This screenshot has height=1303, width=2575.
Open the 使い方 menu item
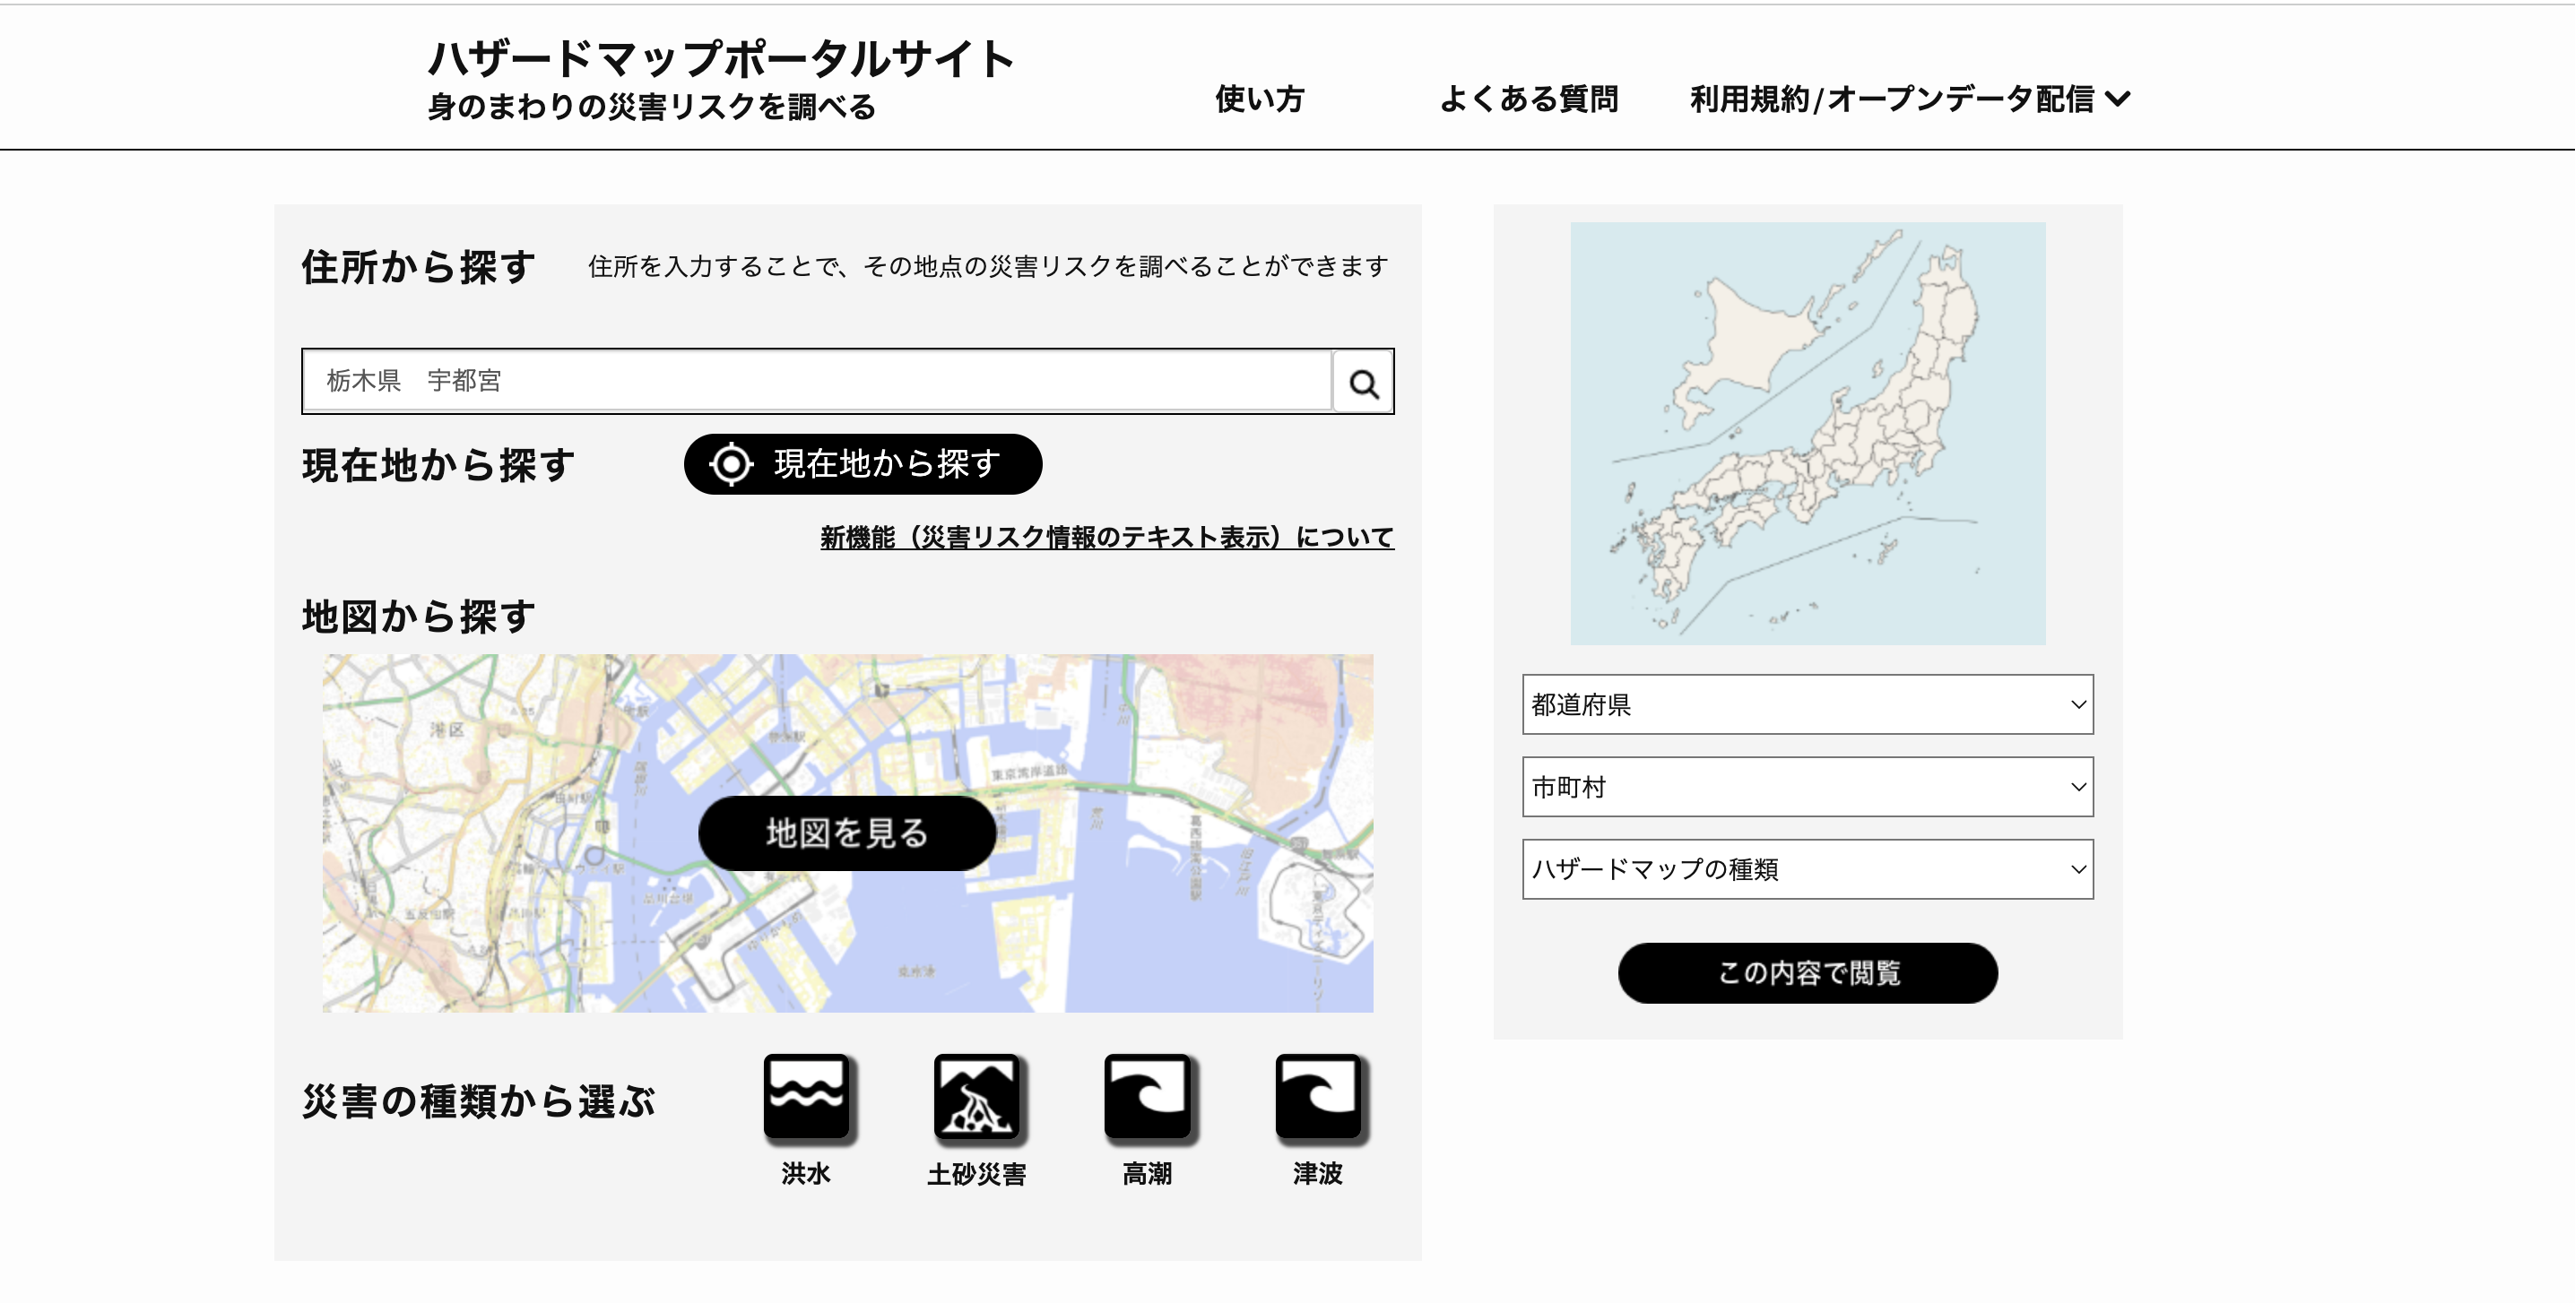pyautogui.click(x=1259, y=99)
